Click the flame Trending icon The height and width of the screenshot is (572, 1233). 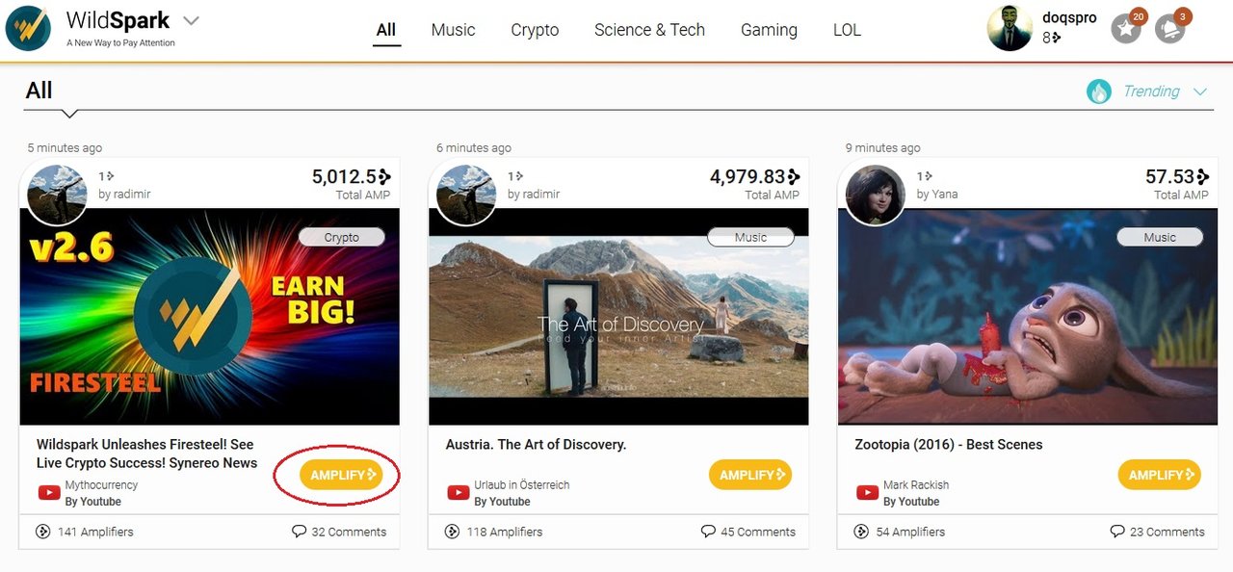(x=1099, y=91)
